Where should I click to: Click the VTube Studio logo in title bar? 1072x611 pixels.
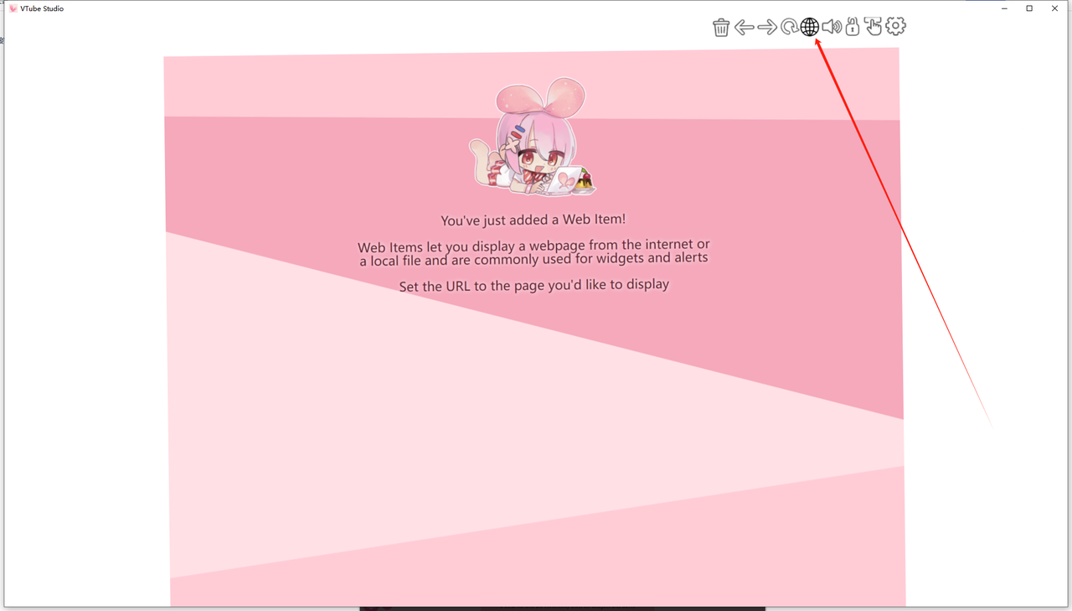point(13,8)
